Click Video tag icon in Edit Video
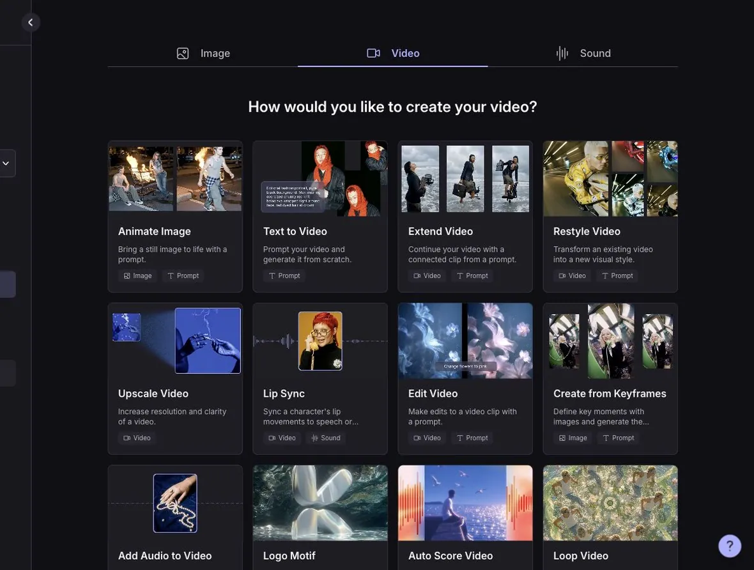 coord(417,438)
